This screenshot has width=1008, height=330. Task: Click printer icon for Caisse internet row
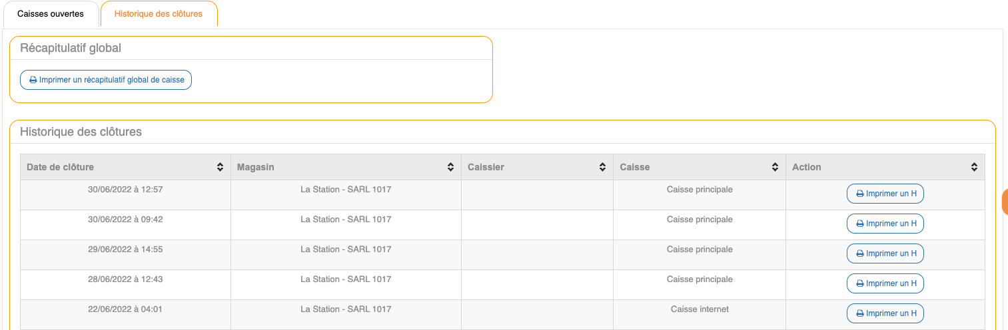859,313
